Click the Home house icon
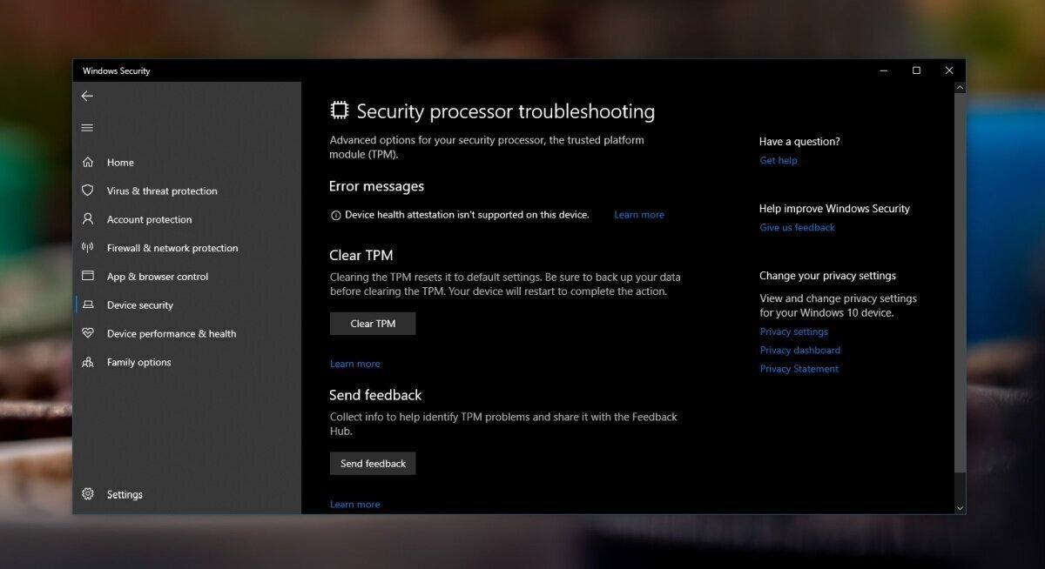 88,162
